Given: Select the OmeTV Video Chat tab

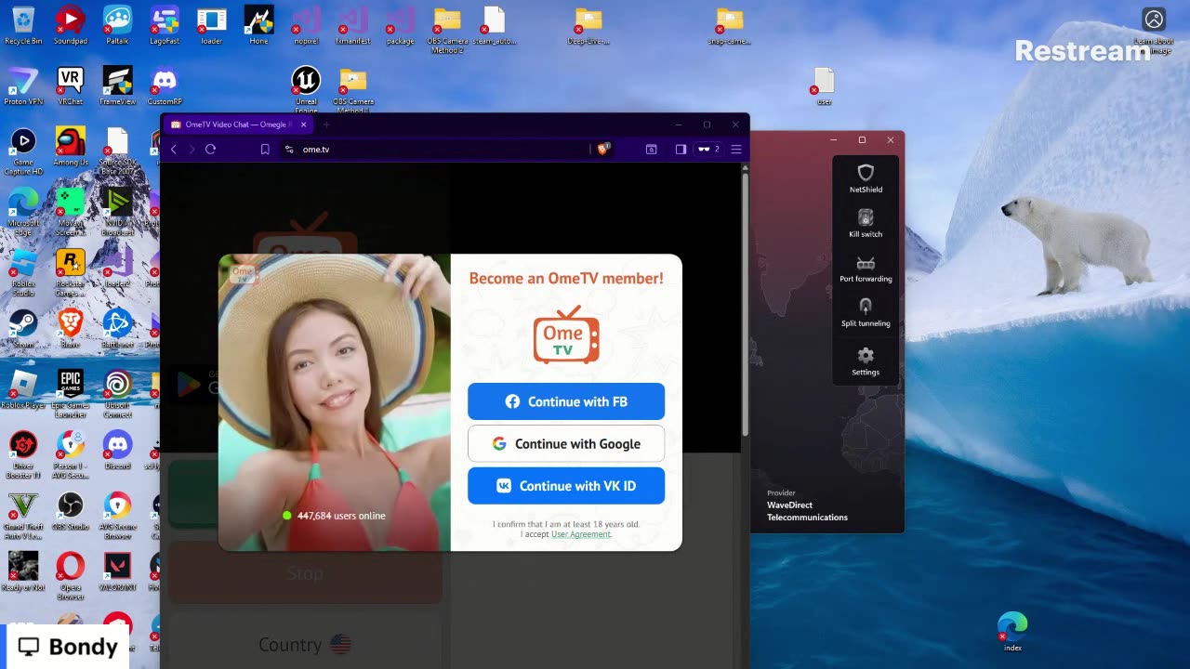Looking at the screenshot, I should [x=239, y=125].
